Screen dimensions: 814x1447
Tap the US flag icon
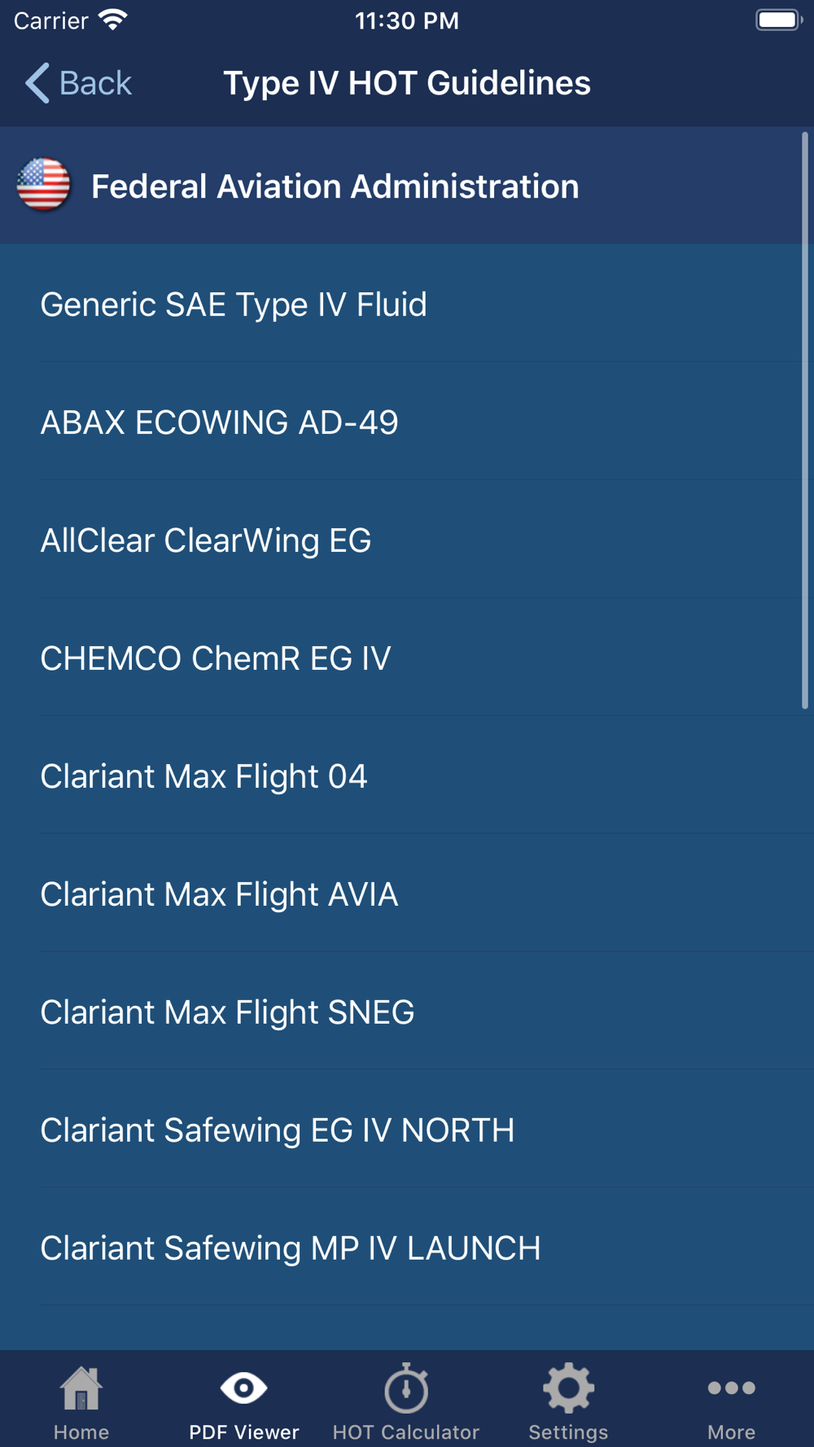[x=44, y=186]
